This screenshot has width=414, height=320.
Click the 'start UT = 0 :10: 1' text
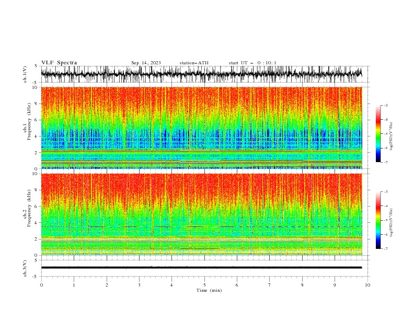pyautogui.click(x=252, y=63)
